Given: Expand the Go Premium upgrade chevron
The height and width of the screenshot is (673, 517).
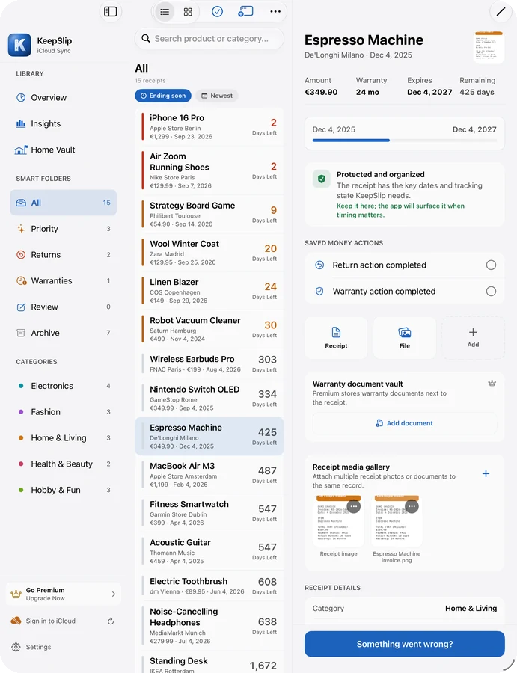Looking at the screenshot, I should tap(114, 594).
